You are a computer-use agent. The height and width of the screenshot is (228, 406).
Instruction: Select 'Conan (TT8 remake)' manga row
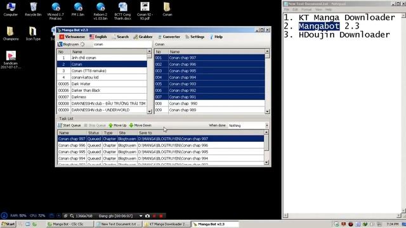[x=101, y=70]
